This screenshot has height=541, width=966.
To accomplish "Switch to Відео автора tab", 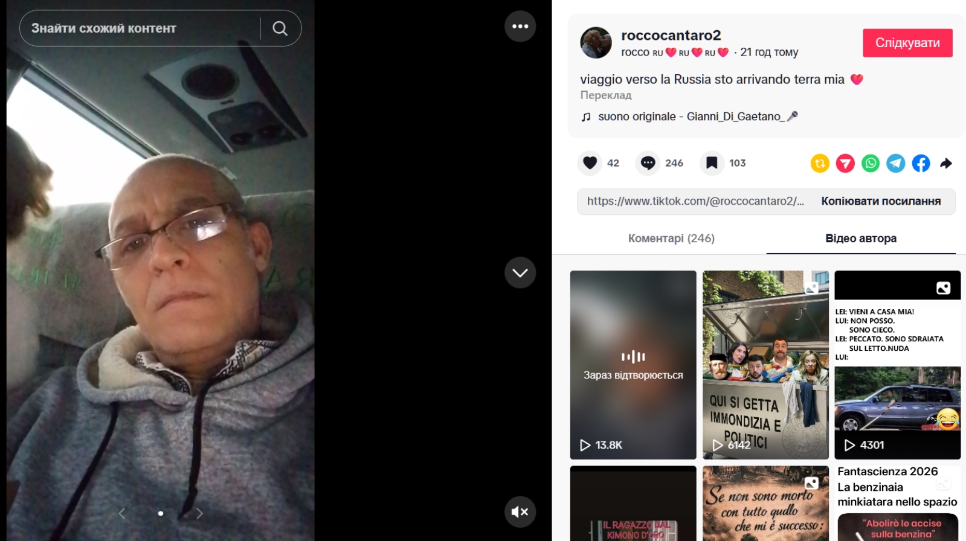I will (861, 238).
